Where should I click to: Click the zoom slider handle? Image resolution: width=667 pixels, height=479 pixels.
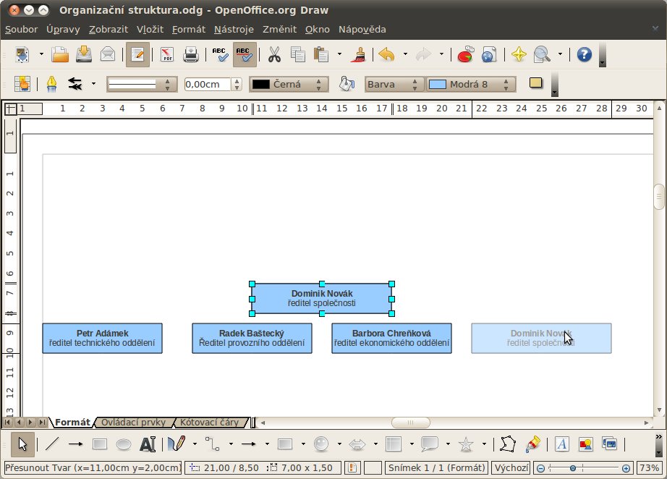click(573, 468)
